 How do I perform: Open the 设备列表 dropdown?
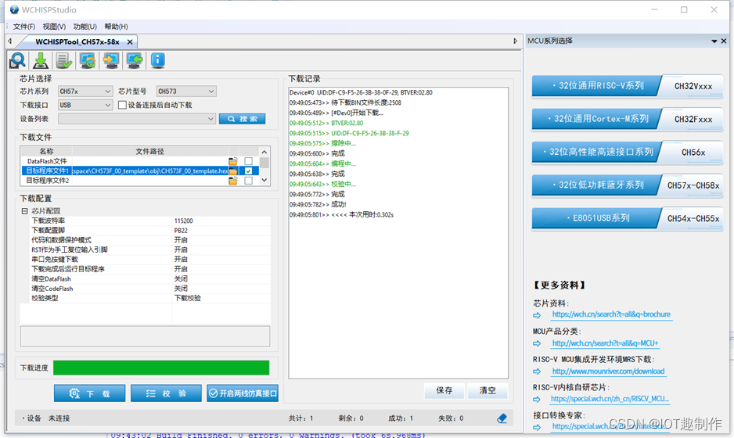click(x=137, y=119)
